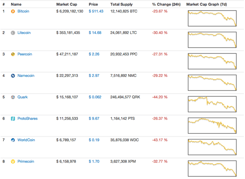Viewport: 245px width, 179px height.
Task: Select Primecoin change -32.77 %
Action: point(160,161)
